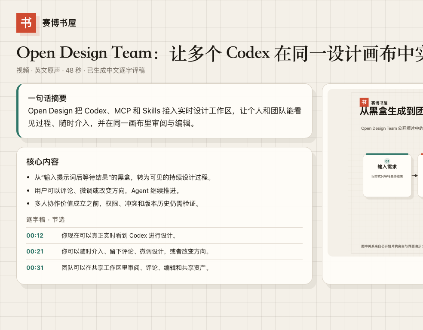423x330 pixels.
Task: Click the 01 输入需求 step card
Action: coord(387,175)
